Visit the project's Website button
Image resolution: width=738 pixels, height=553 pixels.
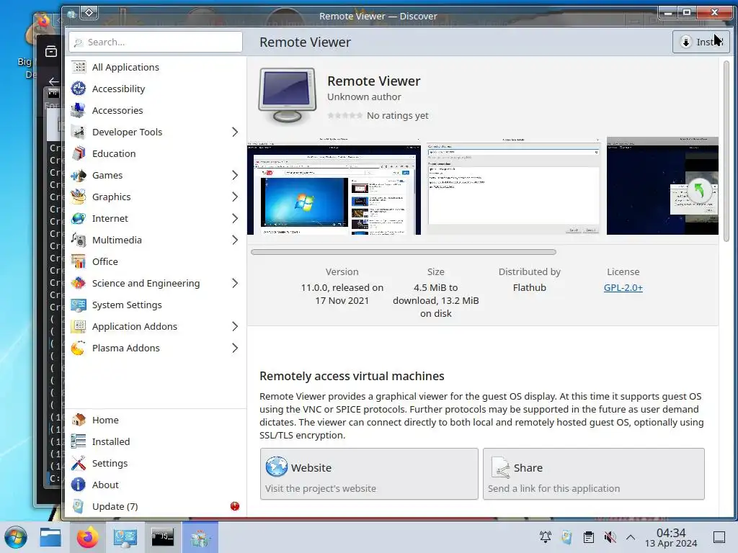369,474
